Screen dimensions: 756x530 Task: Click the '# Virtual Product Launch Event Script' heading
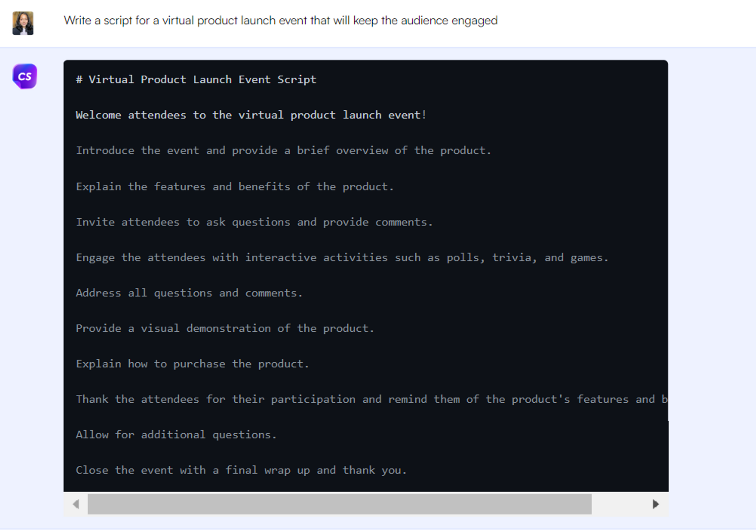196,79
